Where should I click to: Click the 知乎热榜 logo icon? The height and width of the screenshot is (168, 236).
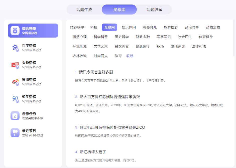(15, 99)
